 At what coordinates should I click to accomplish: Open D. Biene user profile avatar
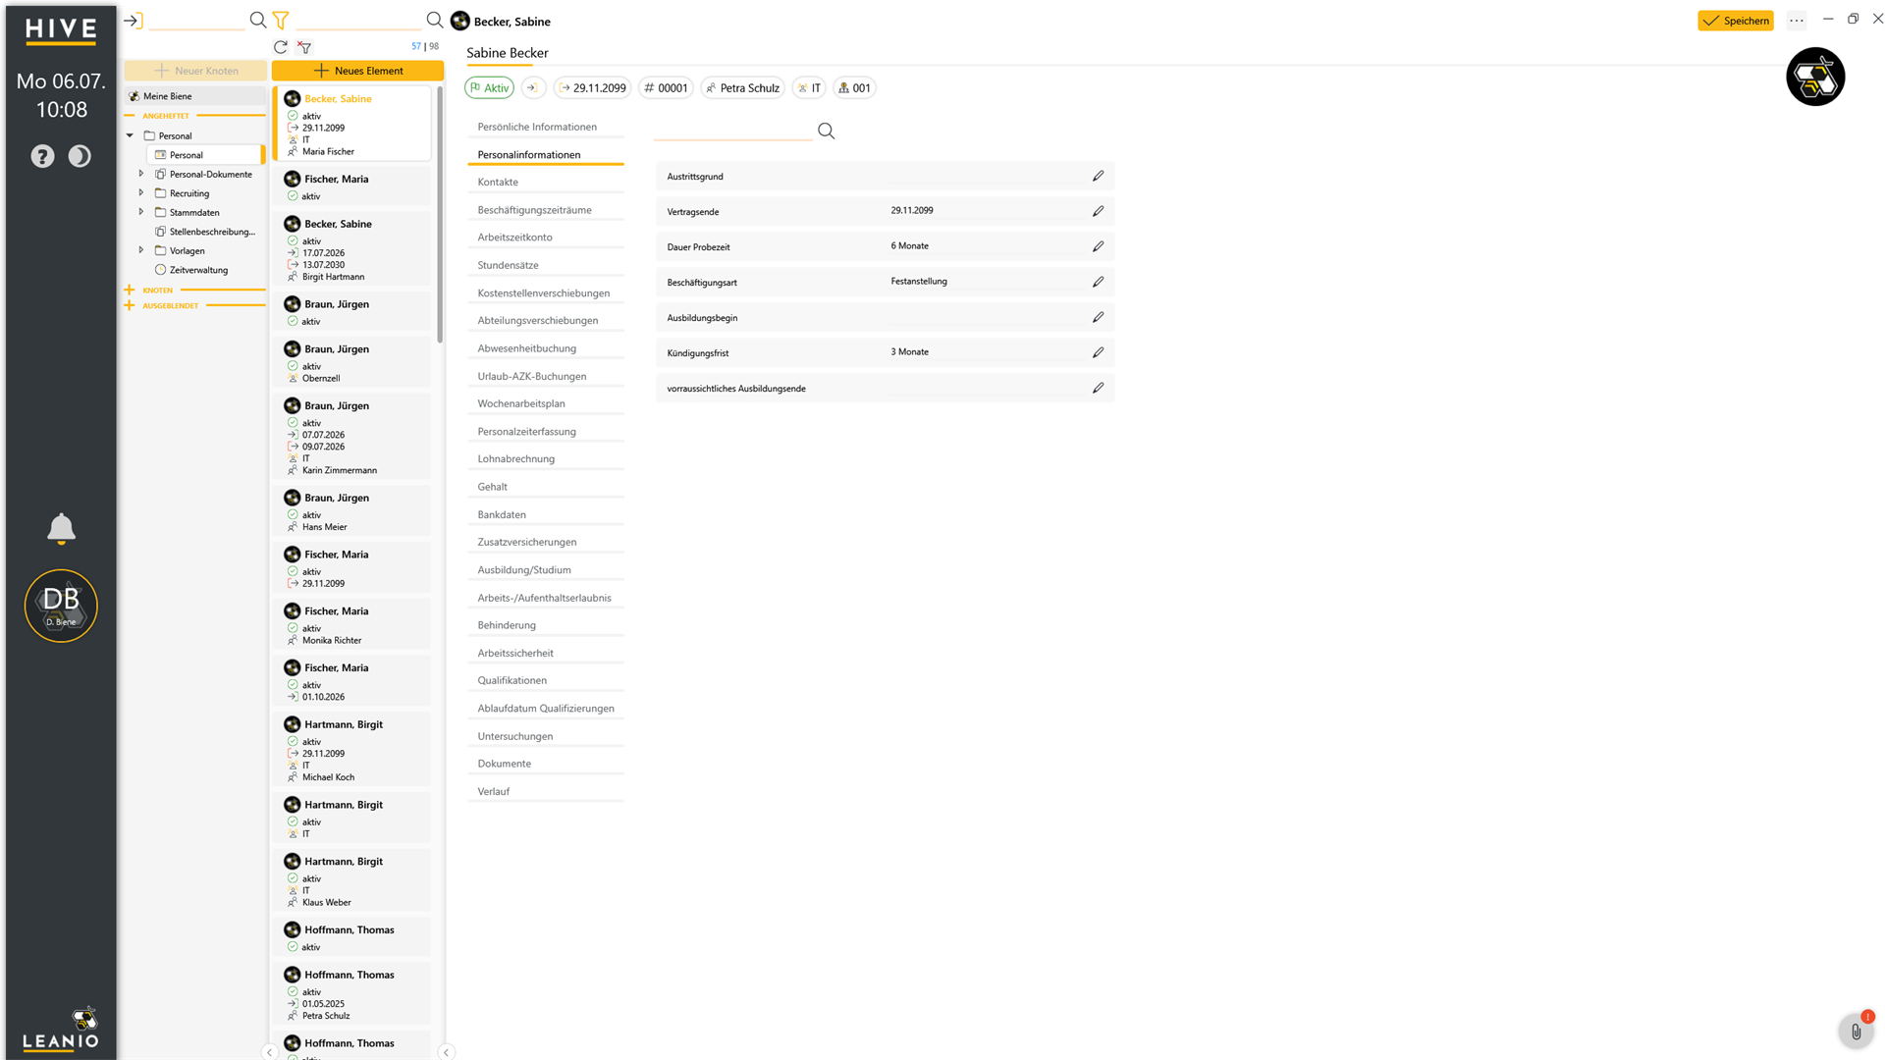[x=61, y=606]
